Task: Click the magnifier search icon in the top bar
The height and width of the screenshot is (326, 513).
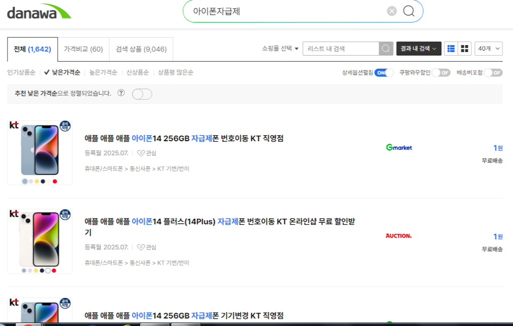Action: pyautogui.click(x=409, y=11)
